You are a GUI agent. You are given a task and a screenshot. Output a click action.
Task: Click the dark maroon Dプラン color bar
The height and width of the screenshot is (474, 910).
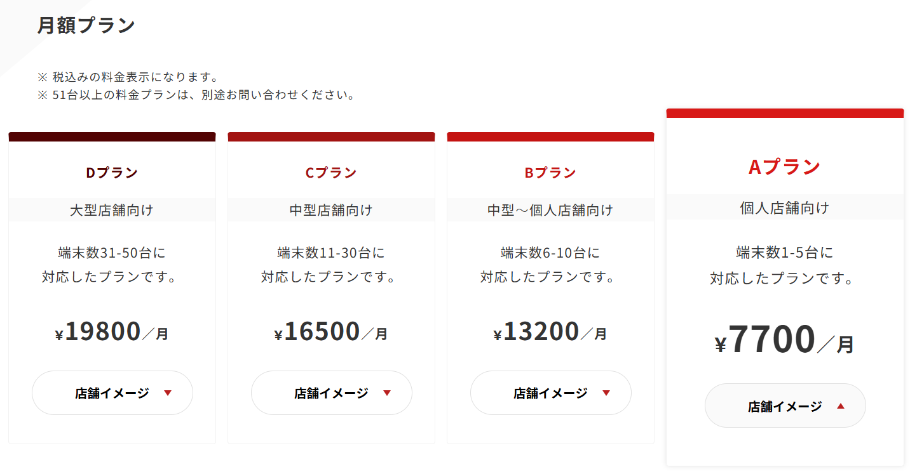coord(112,136)
